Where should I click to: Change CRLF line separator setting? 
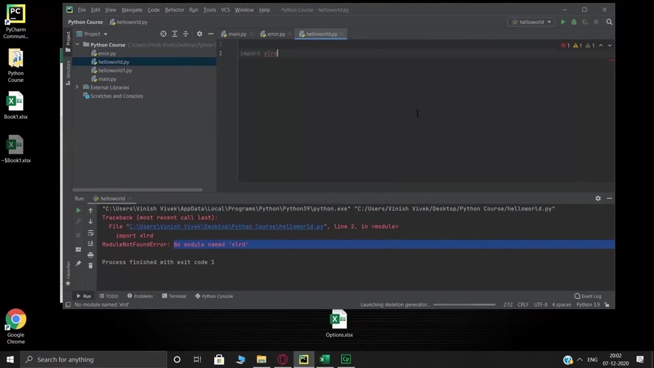pyautogui.click(x=523, y=305)
